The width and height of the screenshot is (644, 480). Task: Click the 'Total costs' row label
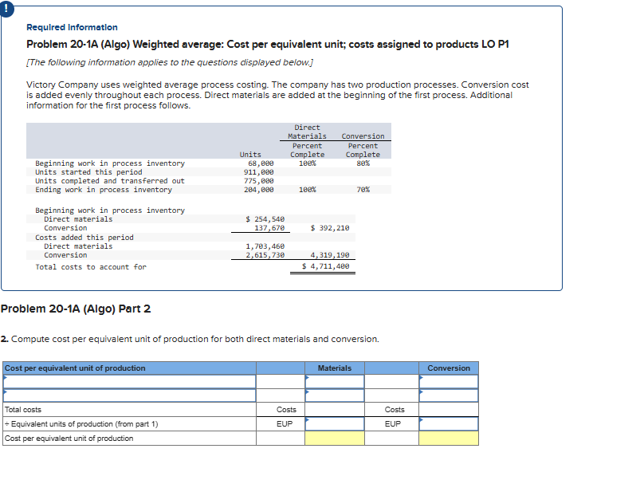[x=23, y=410]
